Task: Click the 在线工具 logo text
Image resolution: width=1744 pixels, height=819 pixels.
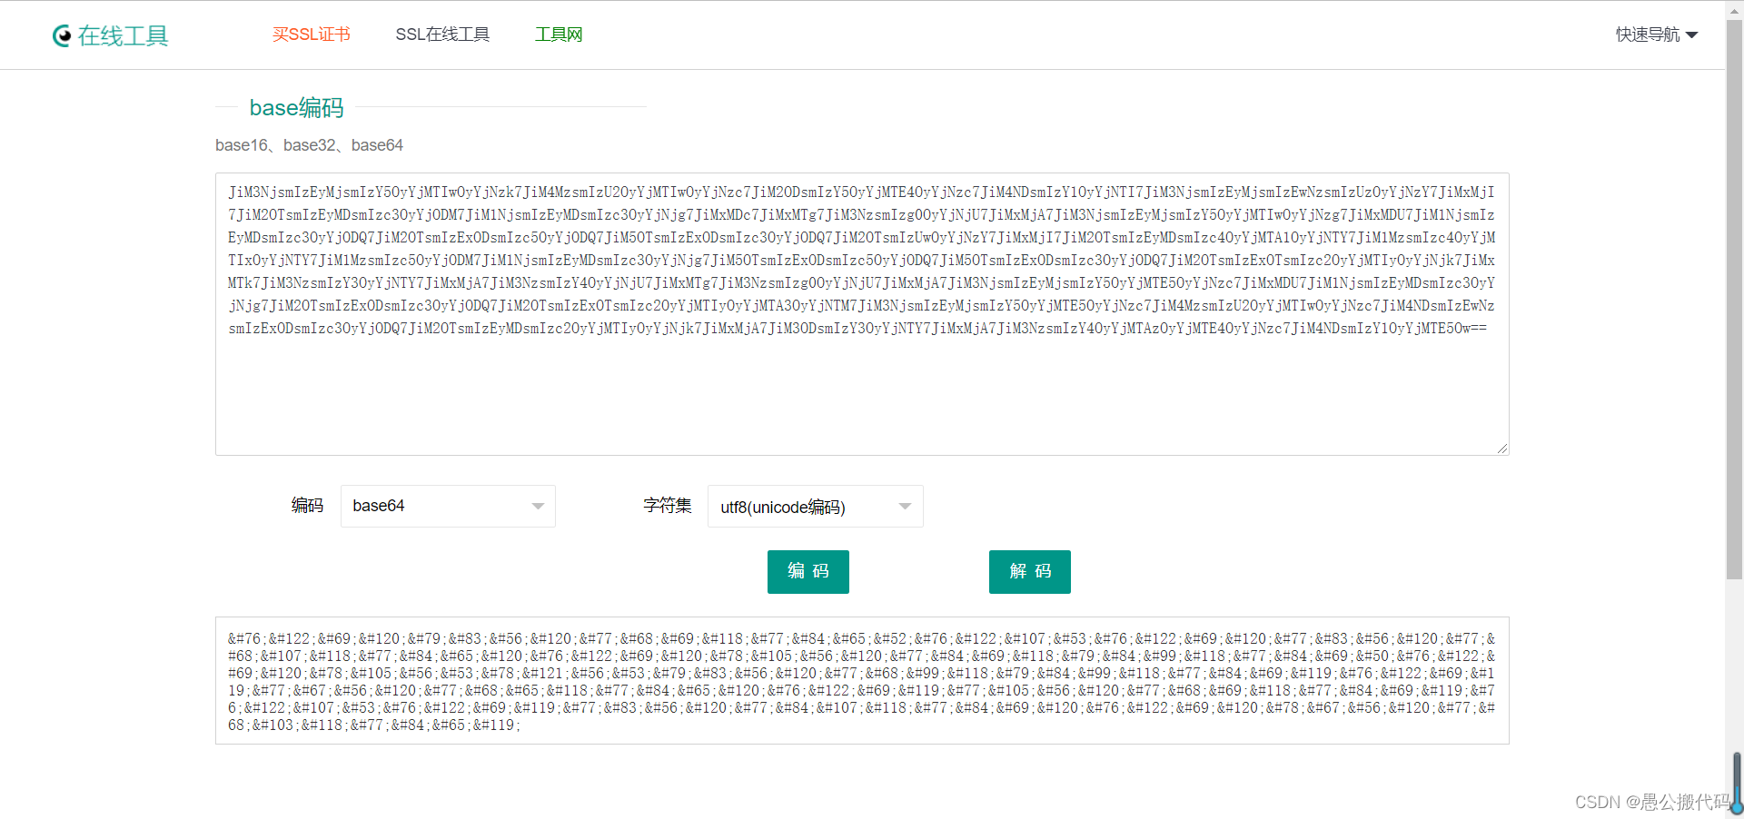Action: [124, 35]
